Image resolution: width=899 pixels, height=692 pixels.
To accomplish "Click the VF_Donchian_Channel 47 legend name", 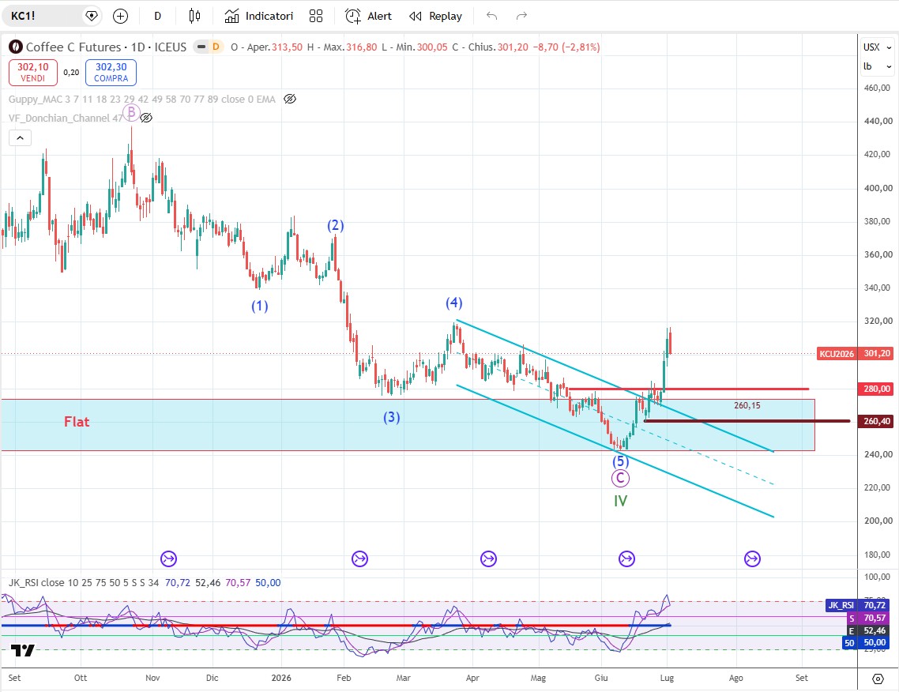I will [66, 118].
